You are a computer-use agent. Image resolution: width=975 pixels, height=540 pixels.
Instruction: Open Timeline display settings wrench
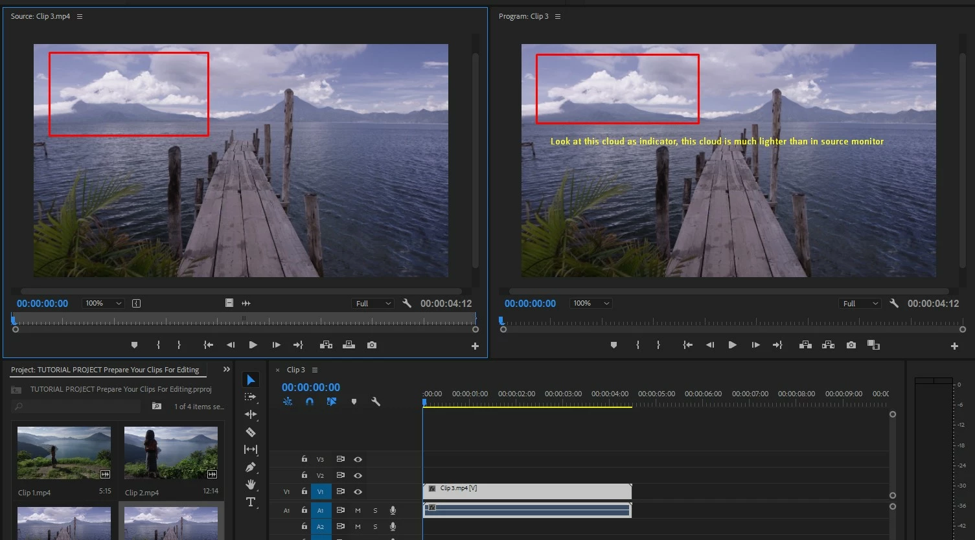(375, 401)
